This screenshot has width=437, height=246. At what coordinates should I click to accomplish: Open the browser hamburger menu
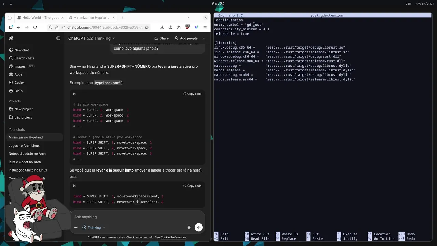pos(205,27)
